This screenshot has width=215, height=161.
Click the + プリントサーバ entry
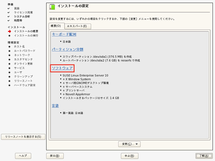point(74,91)
